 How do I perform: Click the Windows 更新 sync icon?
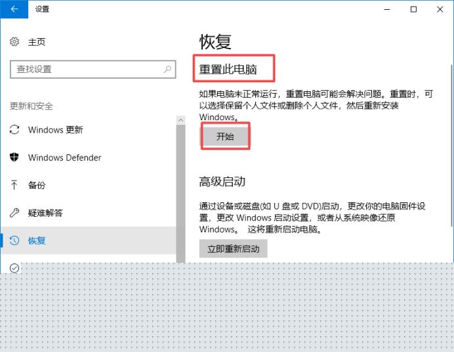[x=14, y=129]
